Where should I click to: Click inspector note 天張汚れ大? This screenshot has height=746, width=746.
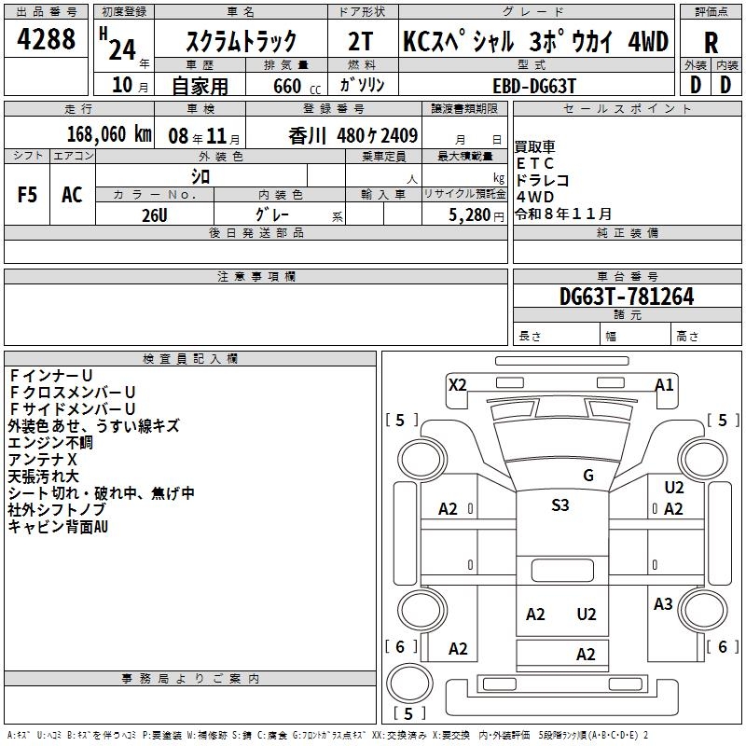43,476
